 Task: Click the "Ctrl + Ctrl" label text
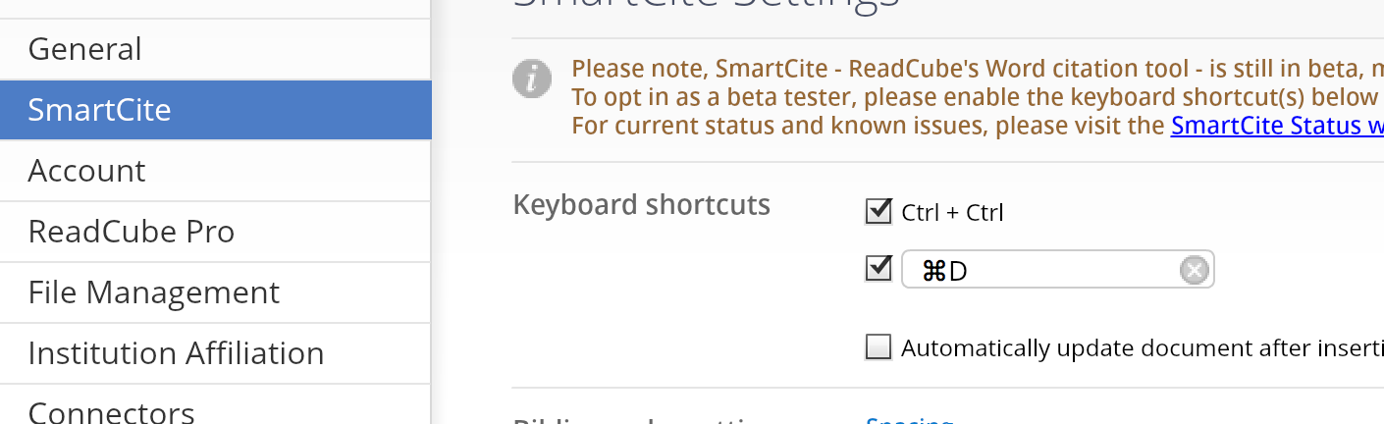952,212
